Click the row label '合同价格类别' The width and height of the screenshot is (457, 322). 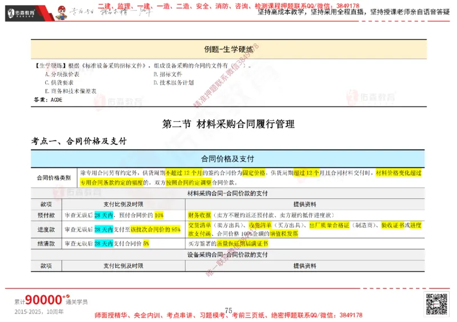click(x=54, y=178)
